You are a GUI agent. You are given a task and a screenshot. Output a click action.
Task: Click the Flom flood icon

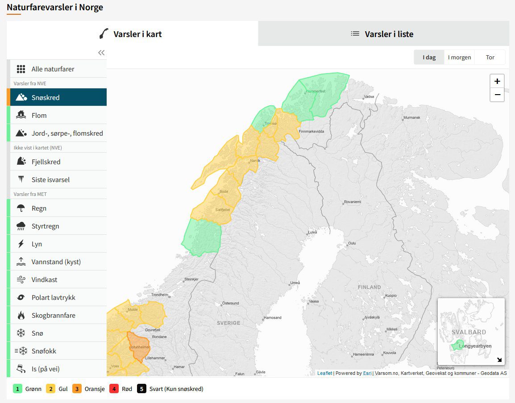[x=21, y=115]
